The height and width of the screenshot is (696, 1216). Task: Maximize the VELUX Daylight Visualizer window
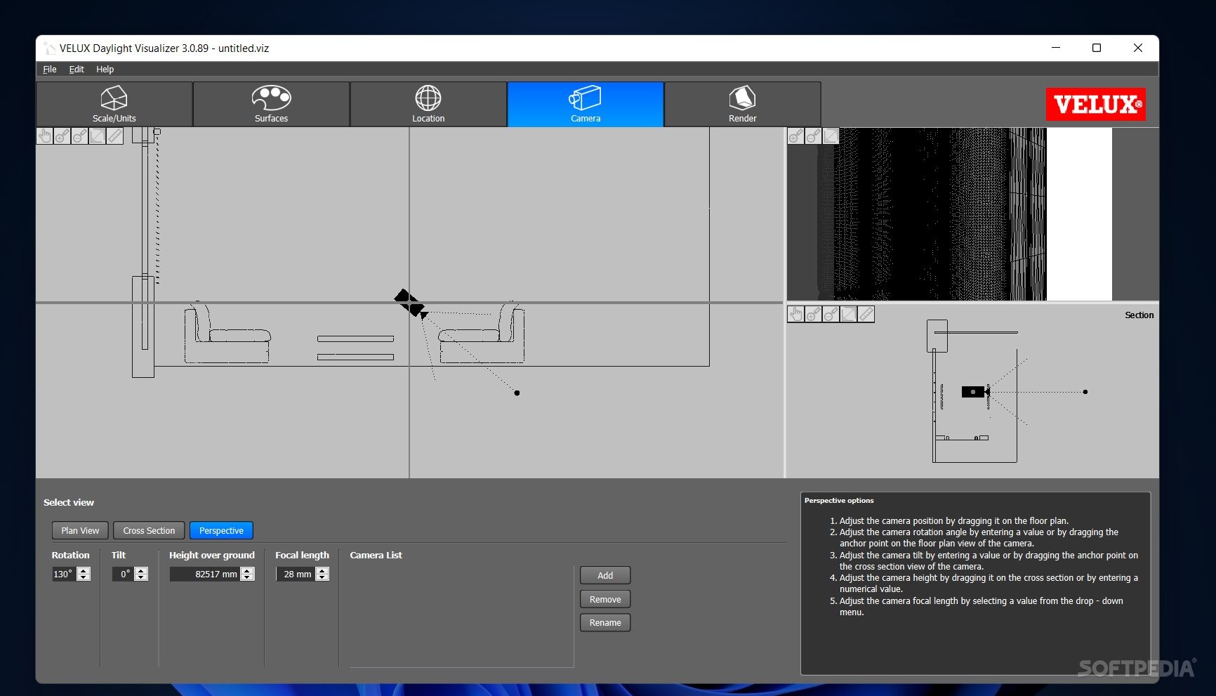pyautogui.click(x=1097, y=48)
